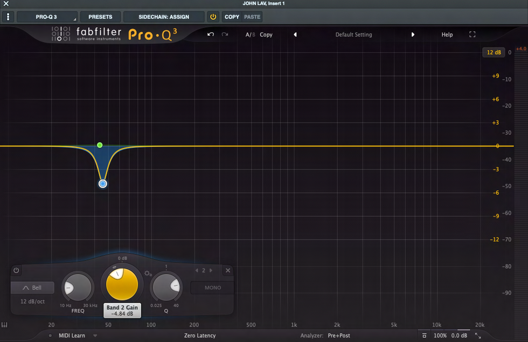Open the PRO-Q 3 plugin selector dropdown

[47, 17]
